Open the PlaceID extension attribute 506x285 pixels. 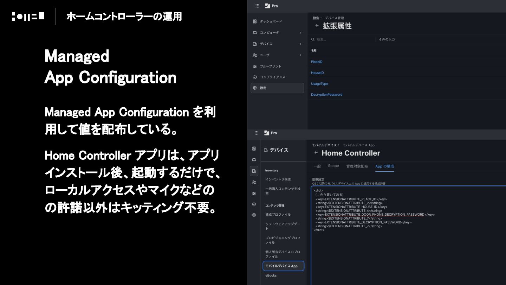tap(317, 62)
